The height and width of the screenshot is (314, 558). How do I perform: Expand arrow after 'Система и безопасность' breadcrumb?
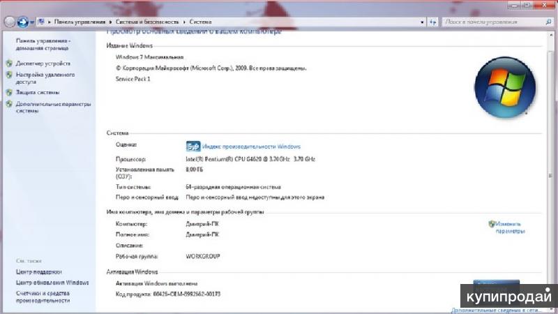point(184,22)
